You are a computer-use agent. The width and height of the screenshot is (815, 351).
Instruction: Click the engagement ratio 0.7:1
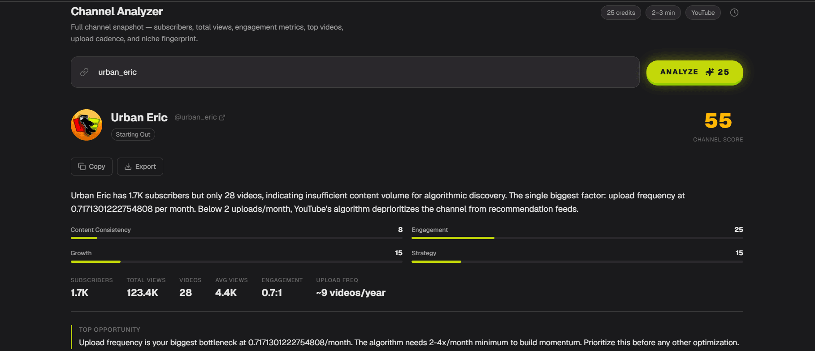point(272,293)
